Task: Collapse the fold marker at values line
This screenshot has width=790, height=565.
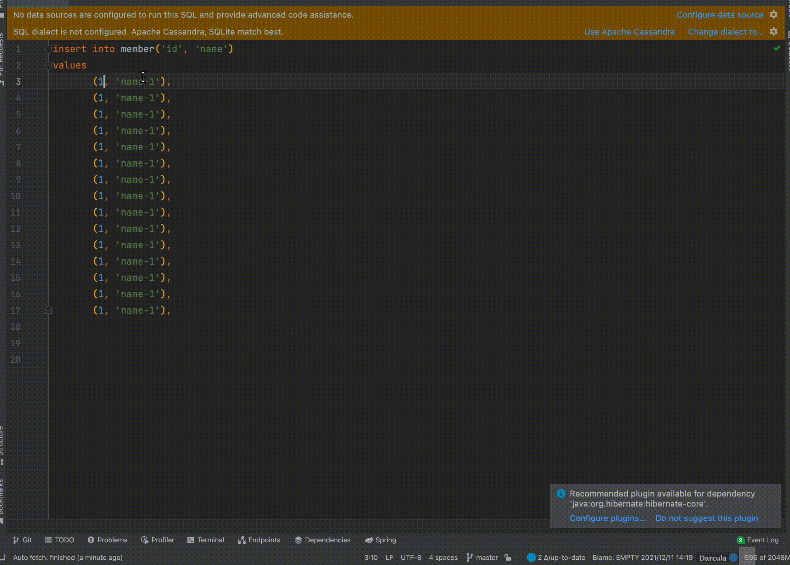Action: 48,65
